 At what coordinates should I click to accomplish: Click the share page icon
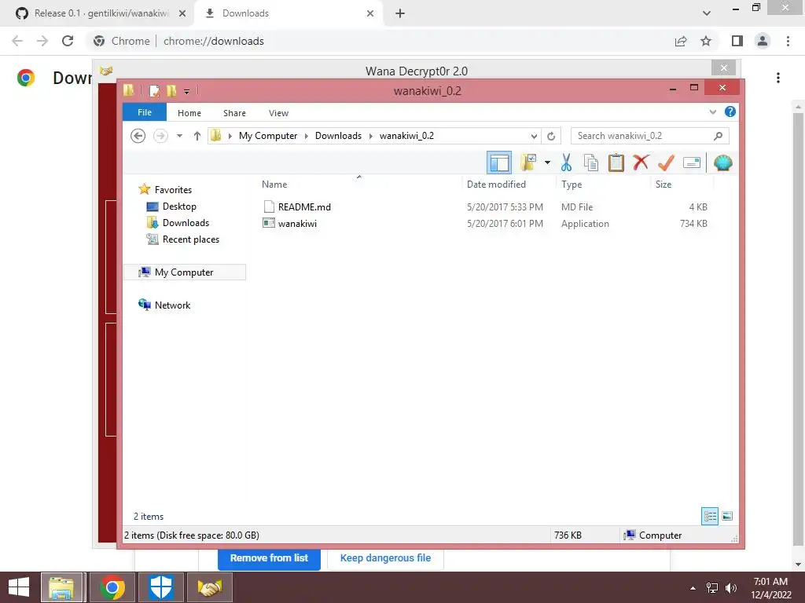[681, 41]
